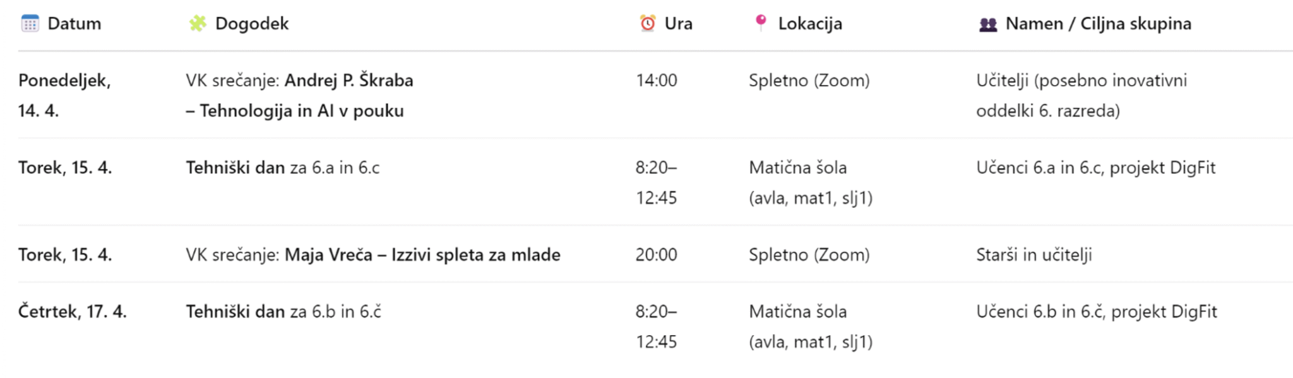
Task: Click Tehniški dan za 6.a in 6.c
Action: (x=282, y=168)
